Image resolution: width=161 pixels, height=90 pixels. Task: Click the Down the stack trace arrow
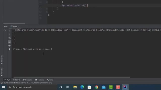pos(10,34)
